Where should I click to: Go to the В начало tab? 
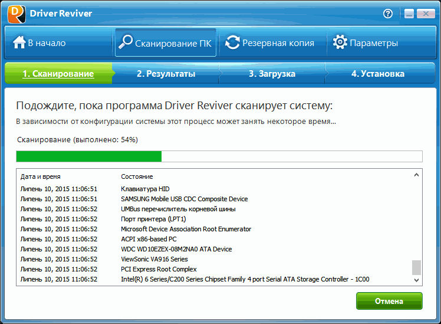(58, 42)
